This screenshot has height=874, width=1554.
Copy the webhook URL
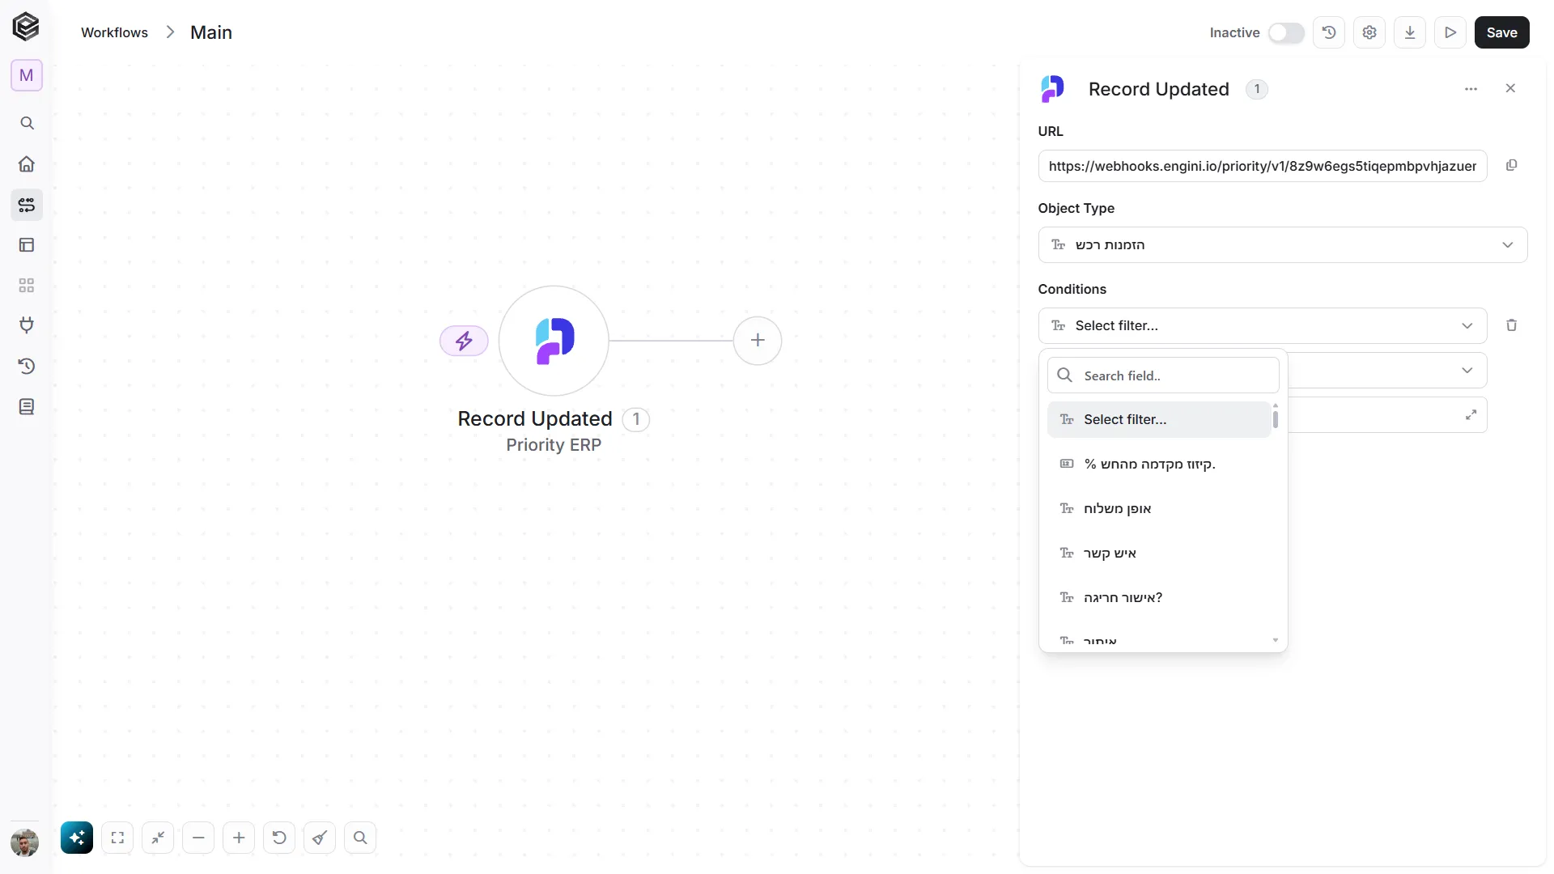[x=1511, y=165]
